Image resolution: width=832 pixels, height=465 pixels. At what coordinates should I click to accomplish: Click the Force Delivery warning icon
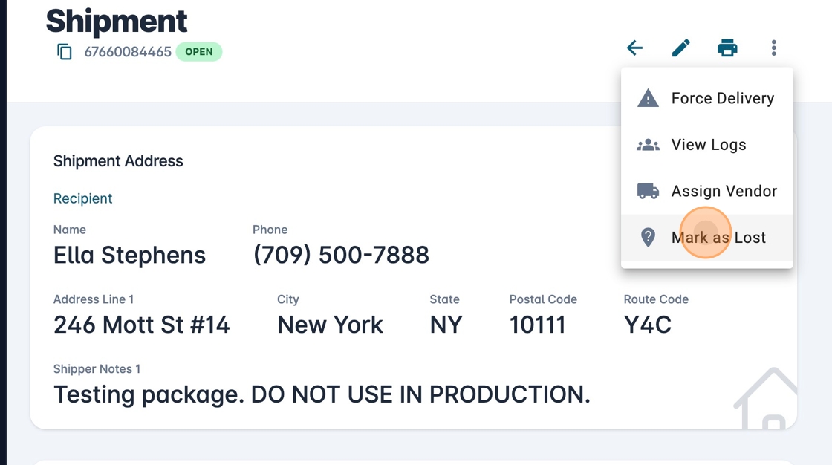pyautogui.click(x=648, y=98)
